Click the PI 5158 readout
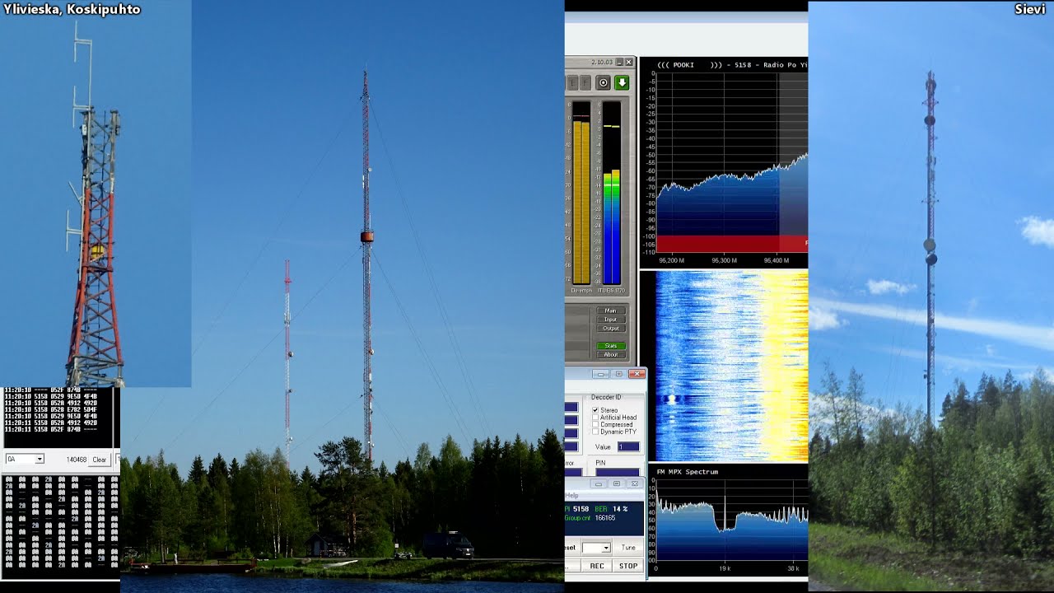 coord(577,509)
